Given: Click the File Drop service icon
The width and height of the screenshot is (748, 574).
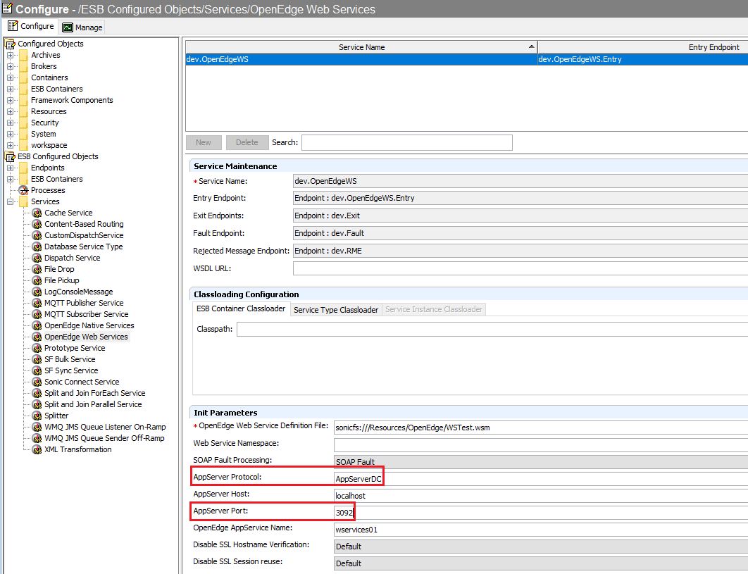Looking at the screenshot, I should click(37, 269).
